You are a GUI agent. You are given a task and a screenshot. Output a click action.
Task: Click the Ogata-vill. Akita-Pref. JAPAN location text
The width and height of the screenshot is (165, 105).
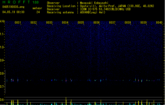pos(117,6)
